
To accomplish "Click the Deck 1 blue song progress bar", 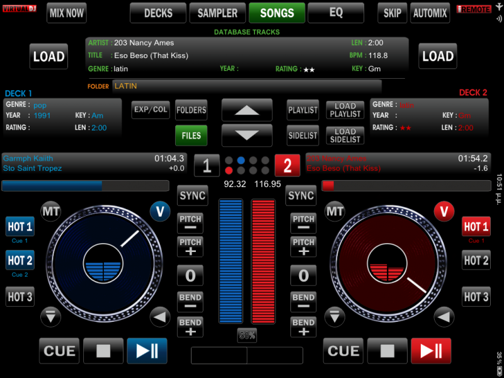I will pyautogui.click(x=85, y=186).
